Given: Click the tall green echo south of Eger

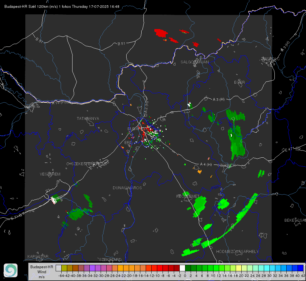Looking at the screenshot, I should 237,142.
